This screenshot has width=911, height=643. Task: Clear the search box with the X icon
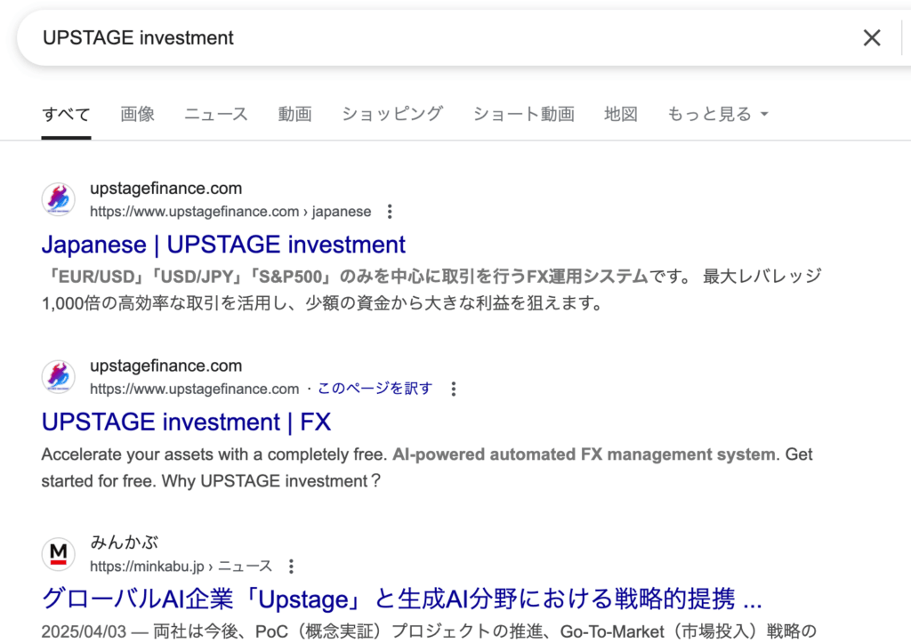coord(872,37)
